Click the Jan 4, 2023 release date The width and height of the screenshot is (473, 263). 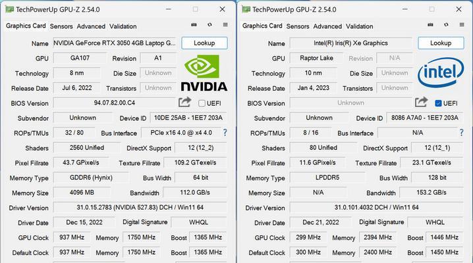point(313,88)
